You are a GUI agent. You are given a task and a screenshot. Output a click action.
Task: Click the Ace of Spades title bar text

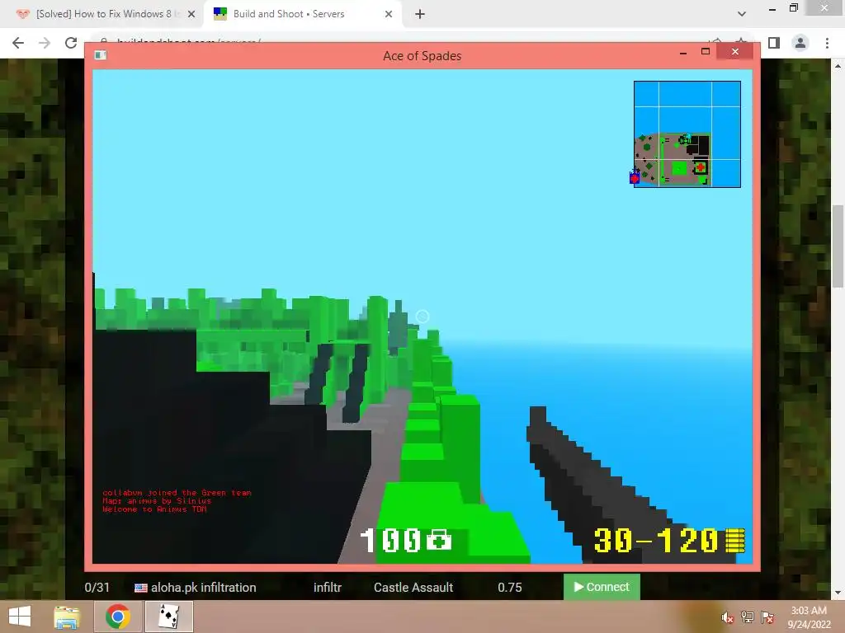(x=422, y=56)
